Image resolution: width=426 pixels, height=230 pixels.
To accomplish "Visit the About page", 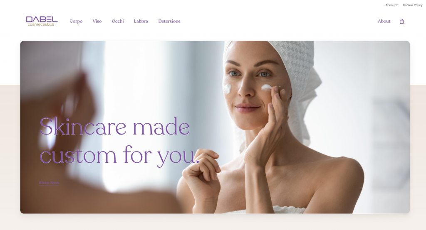I will (384, 21).
